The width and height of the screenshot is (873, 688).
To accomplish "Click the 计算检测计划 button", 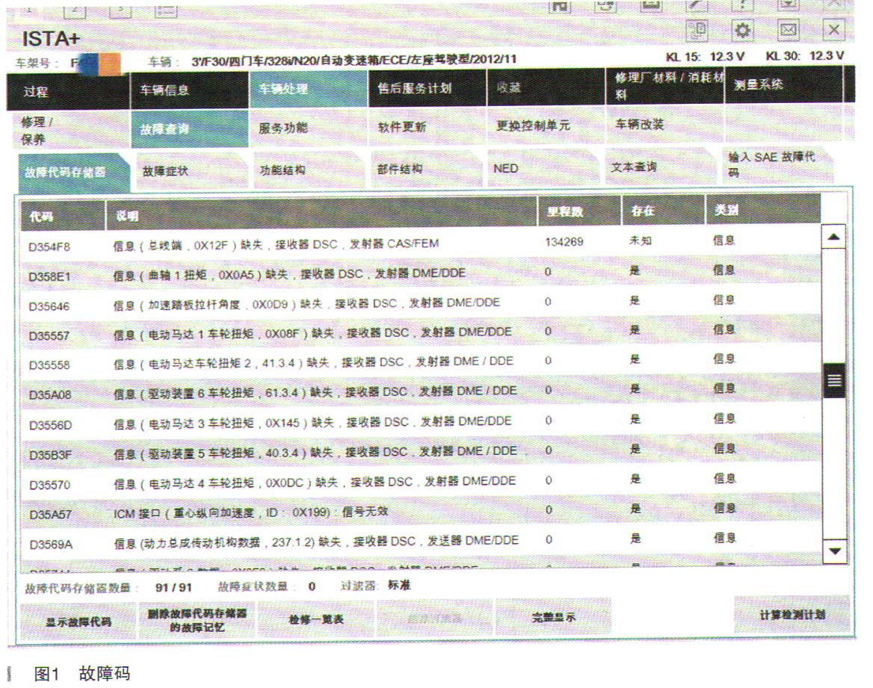I will coord(792,615).
